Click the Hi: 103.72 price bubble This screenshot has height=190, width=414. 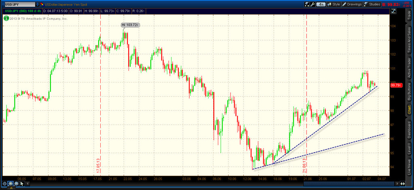[130, 25]
